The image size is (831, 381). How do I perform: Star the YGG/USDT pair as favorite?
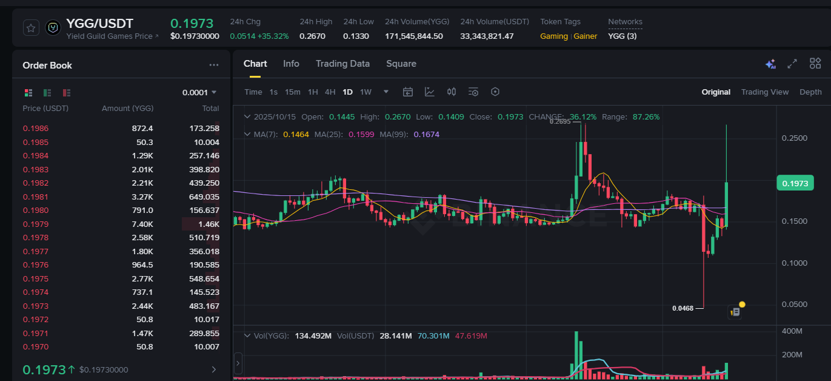(x=30, y=27)
